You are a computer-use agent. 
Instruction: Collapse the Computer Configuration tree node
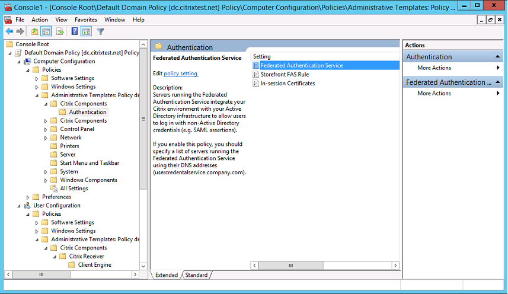[19, 62]
